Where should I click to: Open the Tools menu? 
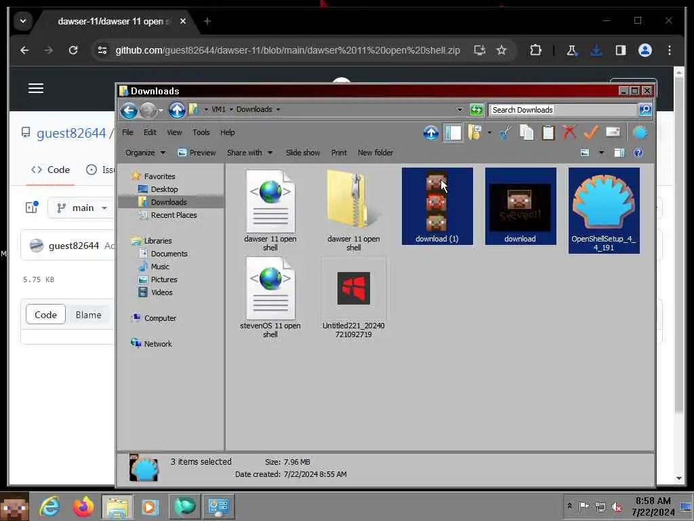[201, 132]
